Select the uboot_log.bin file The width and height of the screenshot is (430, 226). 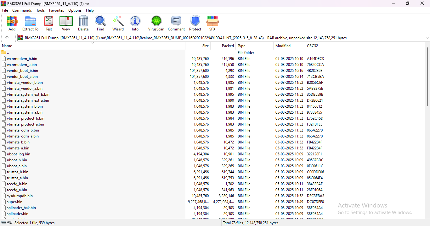point(19,154)
